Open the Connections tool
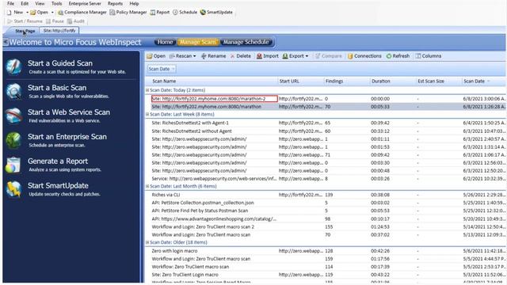 [x=364, y=56]
